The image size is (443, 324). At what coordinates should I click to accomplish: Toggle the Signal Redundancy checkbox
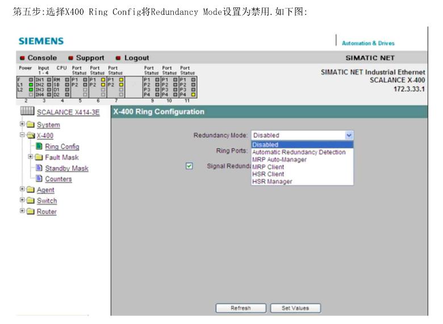[x=190, y=166]
